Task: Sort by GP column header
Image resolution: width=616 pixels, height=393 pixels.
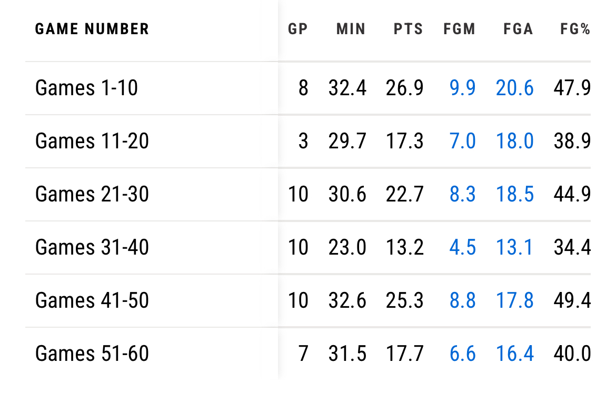Action: 297,29
